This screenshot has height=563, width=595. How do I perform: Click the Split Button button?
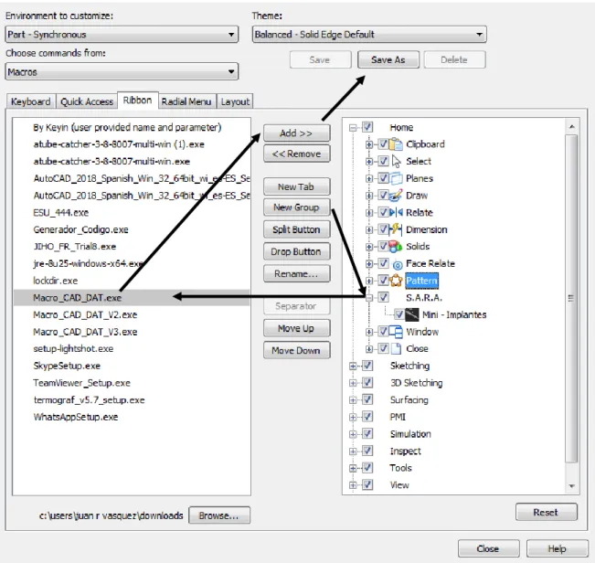coord(296,229)
